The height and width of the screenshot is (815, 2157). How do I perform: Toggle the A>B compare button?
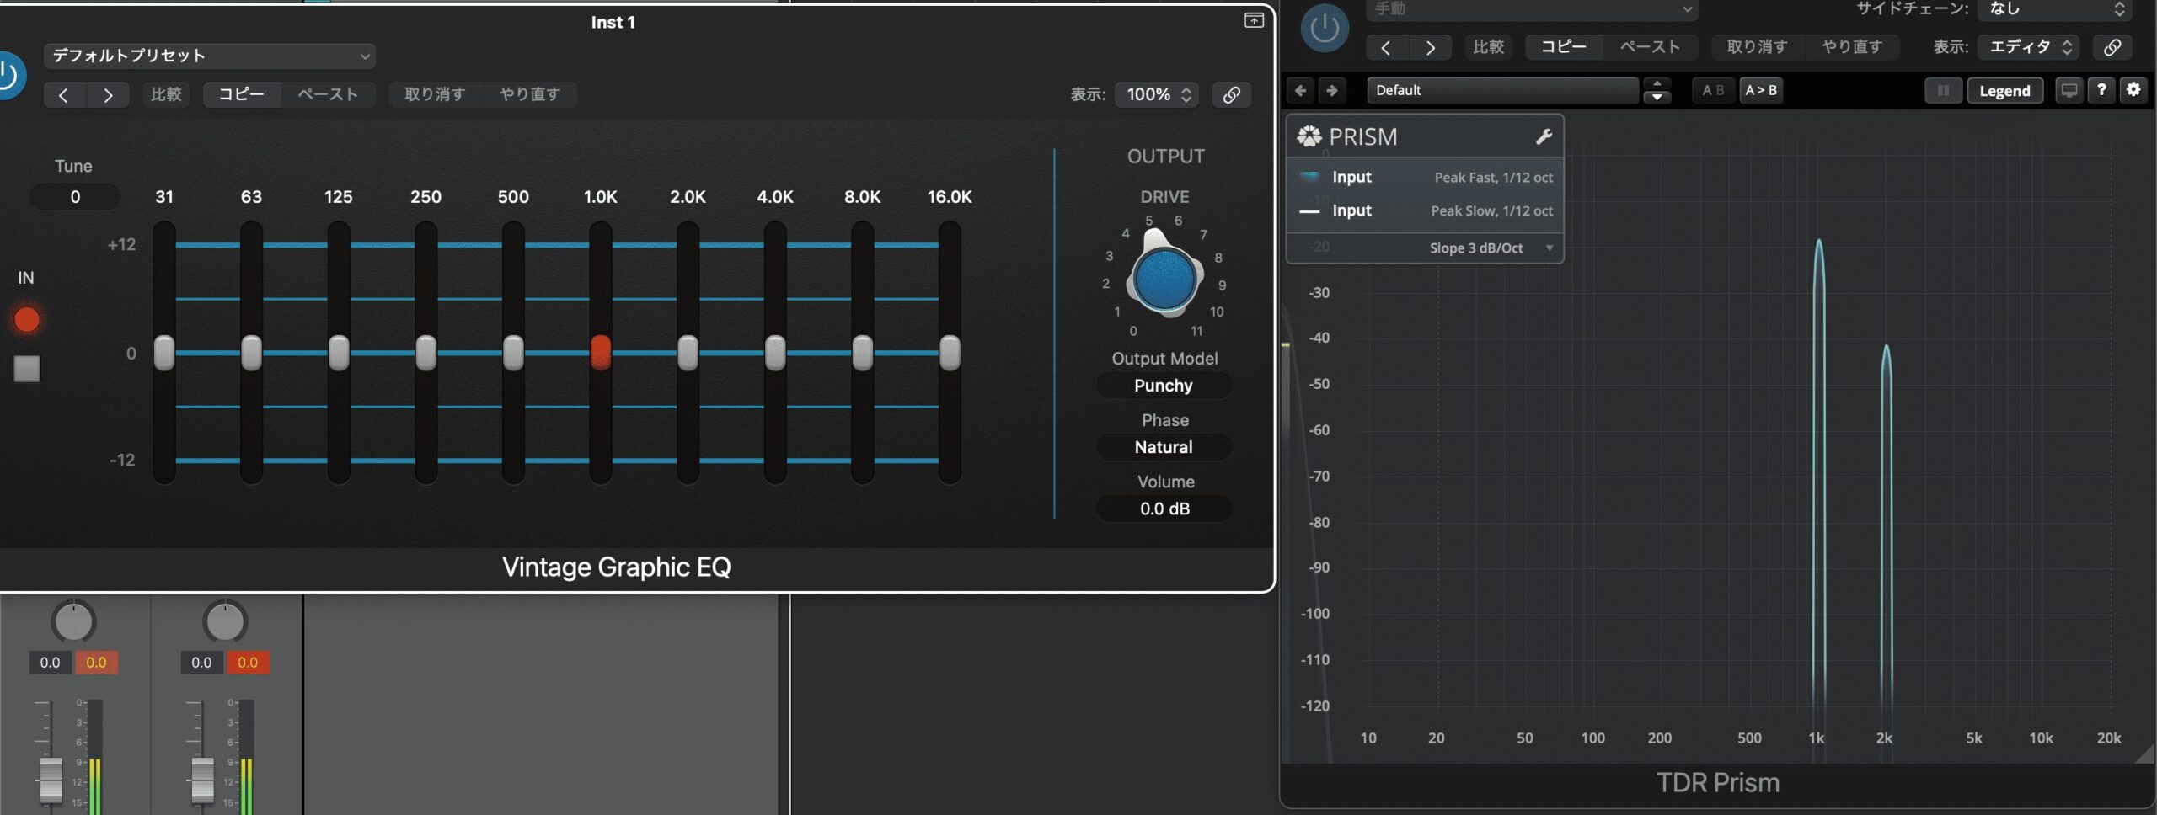pos(1760,90)
